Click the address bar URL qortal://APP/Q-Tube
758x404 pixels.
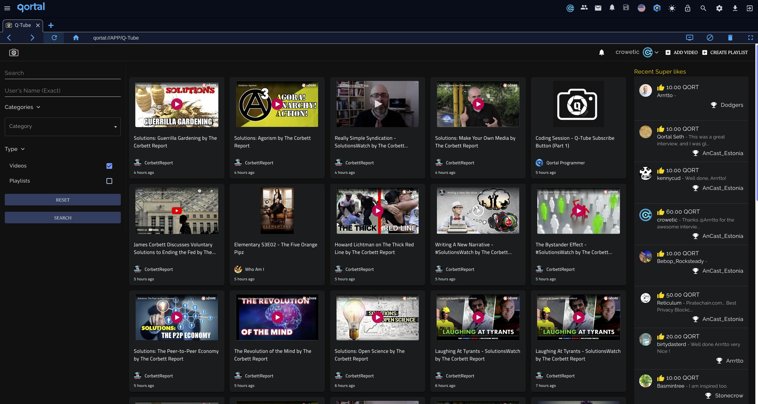(x=116, y=38)
